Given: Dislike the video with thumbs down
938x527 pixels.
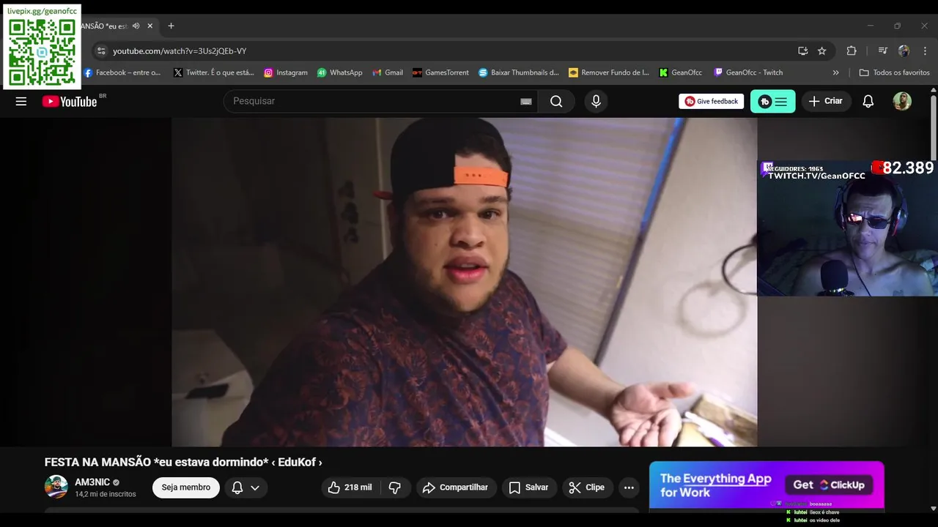Looking at the screenshot, I should click(x=395, y=487).
